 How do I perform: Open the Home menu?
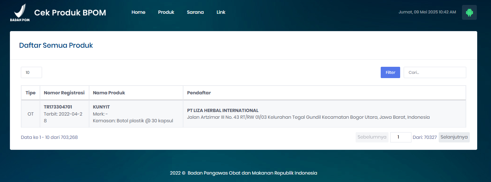click(138, 12)
